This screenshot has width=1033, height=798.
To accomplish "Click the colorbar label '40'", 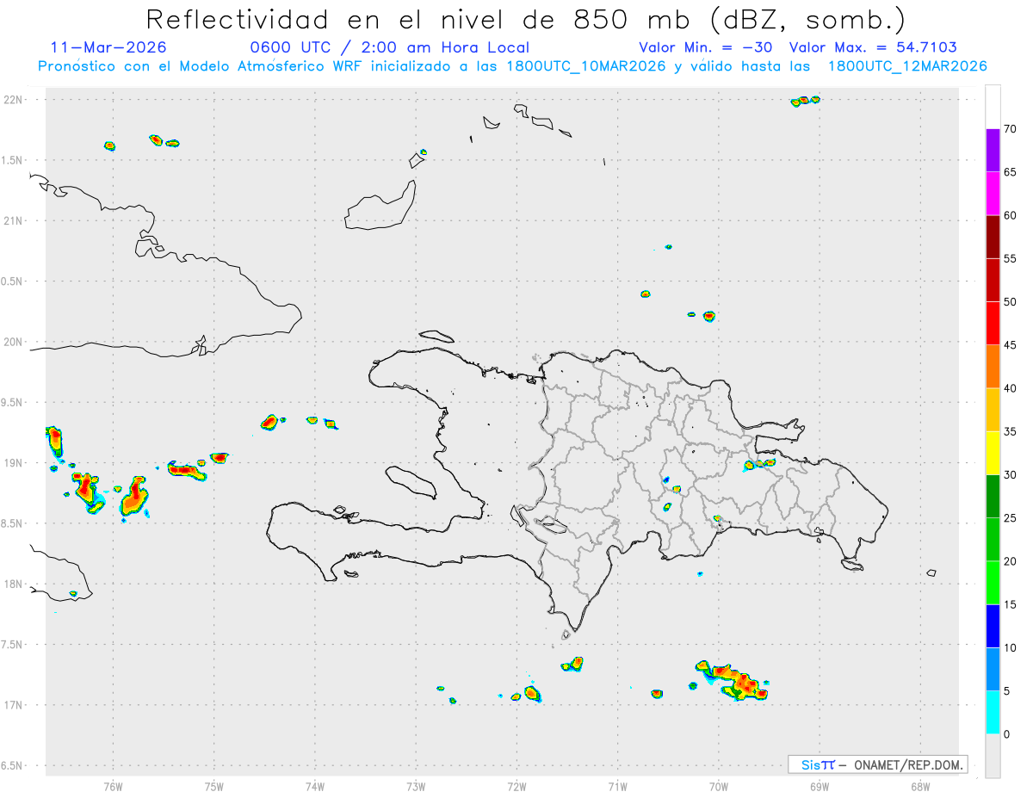I will tap(1011, 388).
